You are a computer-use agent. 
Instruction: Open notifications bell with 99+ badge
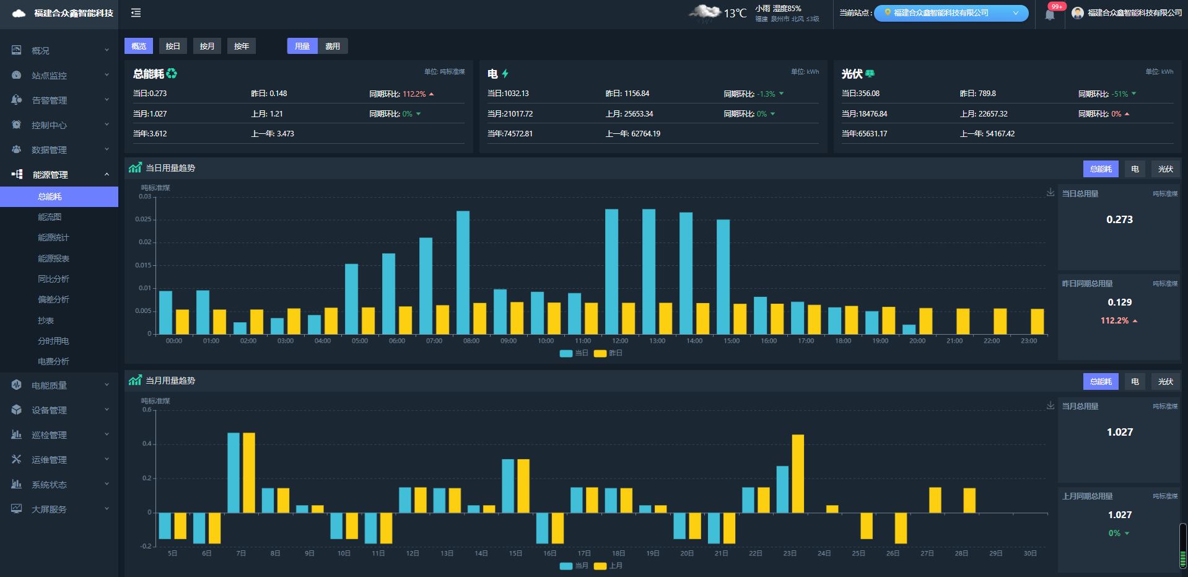point(1050,14)
